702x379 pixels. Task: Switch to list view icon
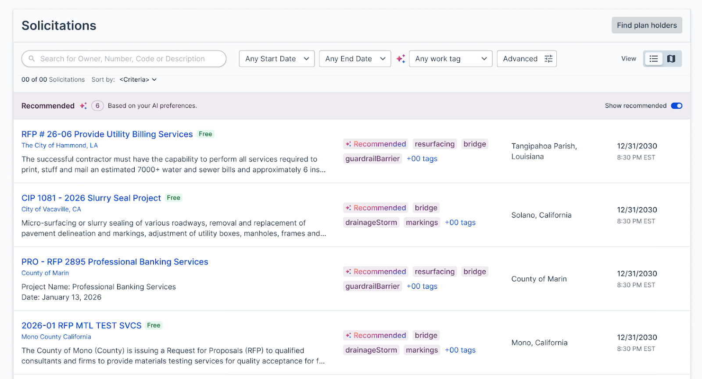click(654, 59)
